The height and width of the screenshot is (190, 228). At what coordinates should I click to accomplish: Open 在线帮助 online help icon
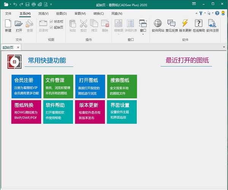point(198,24)
